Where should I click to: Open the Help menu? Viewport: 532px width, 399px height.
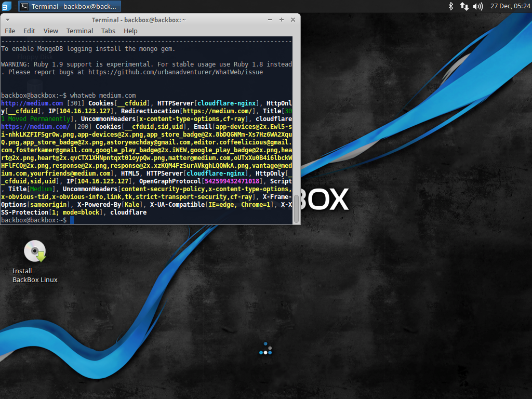(x=130, y=31)
